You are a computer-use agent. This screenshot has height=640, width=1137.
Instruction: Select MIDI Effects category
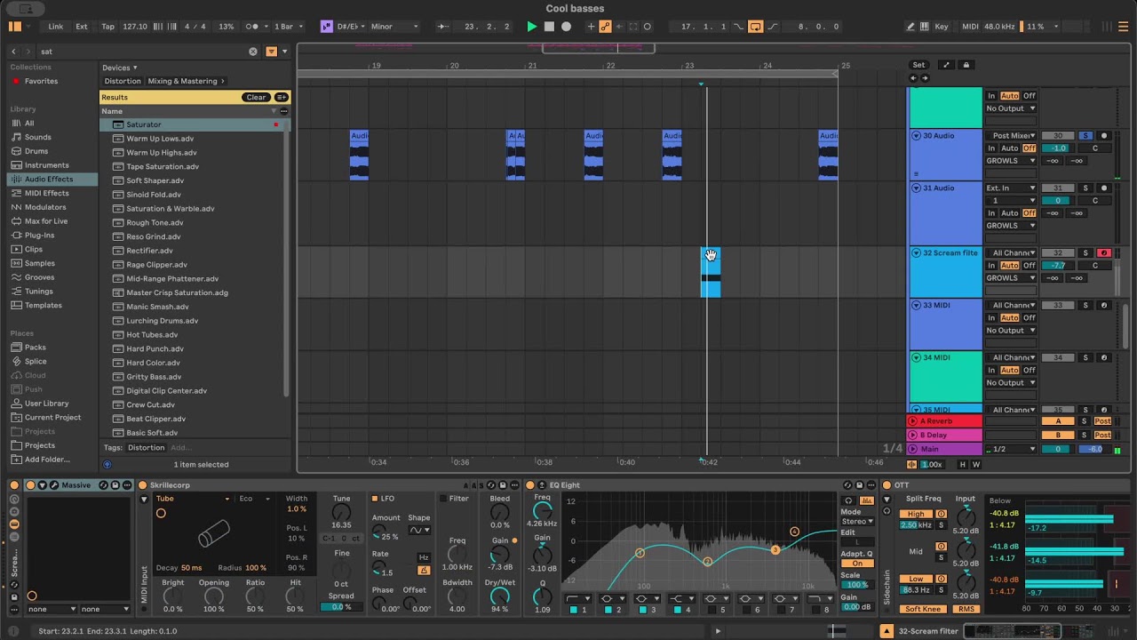point(46,193)
